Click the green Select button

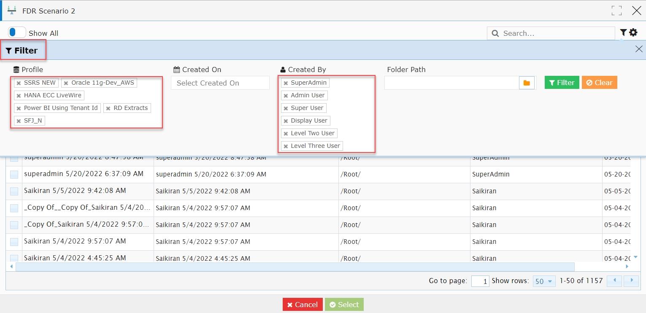point(344,305)
